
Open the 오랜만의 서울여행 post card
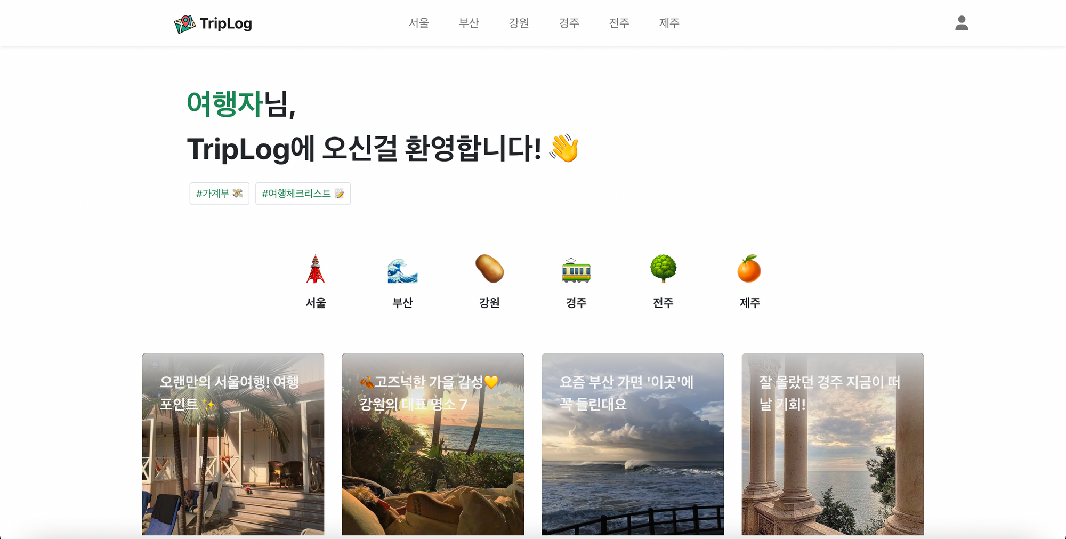coord(233,444)
